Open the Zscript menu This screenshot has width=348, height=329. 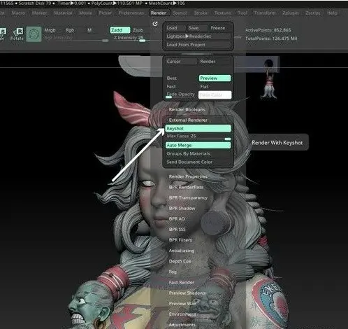[x=313, y=13]
